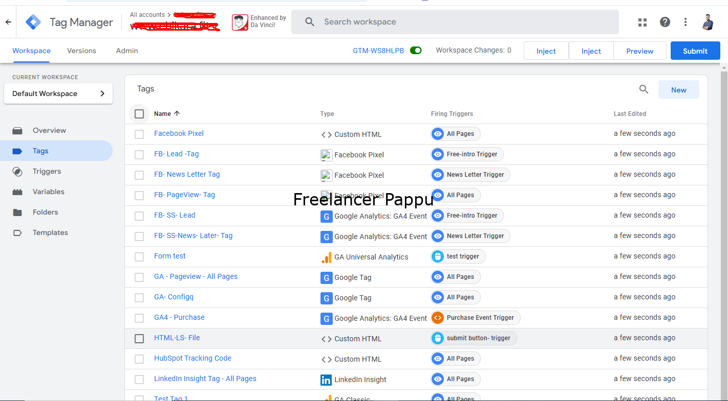Toggle the green switch beside GTM-WS8HLPB
728x401 pixels.
pos(416,51)
